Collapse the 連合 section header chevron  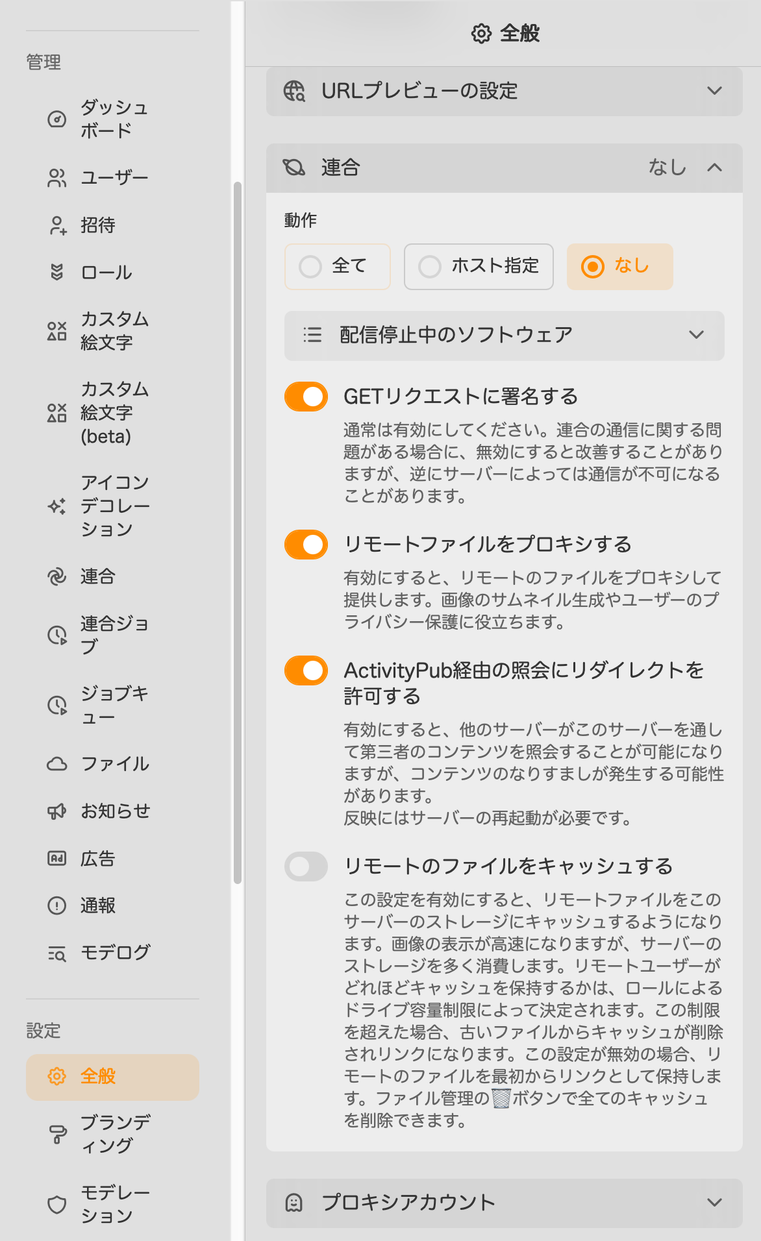(x=714, y=168)
